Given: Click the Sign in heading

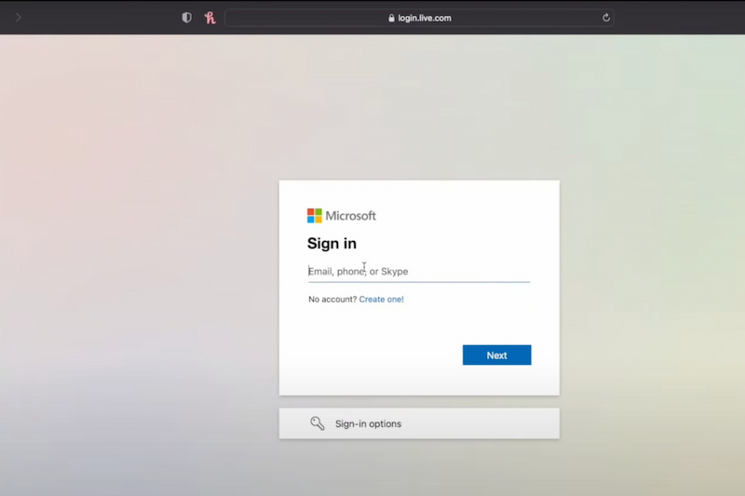Looking at the screenshot, I should [332, 244].
